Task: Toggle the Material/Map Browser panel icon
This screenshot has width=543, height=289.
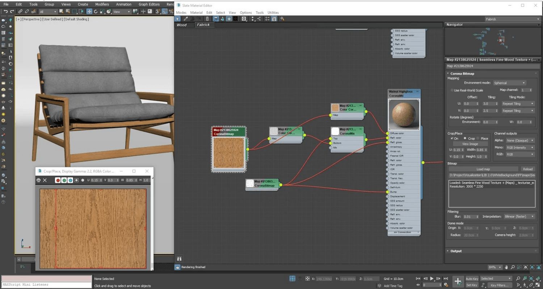Action: click(274, 18)
